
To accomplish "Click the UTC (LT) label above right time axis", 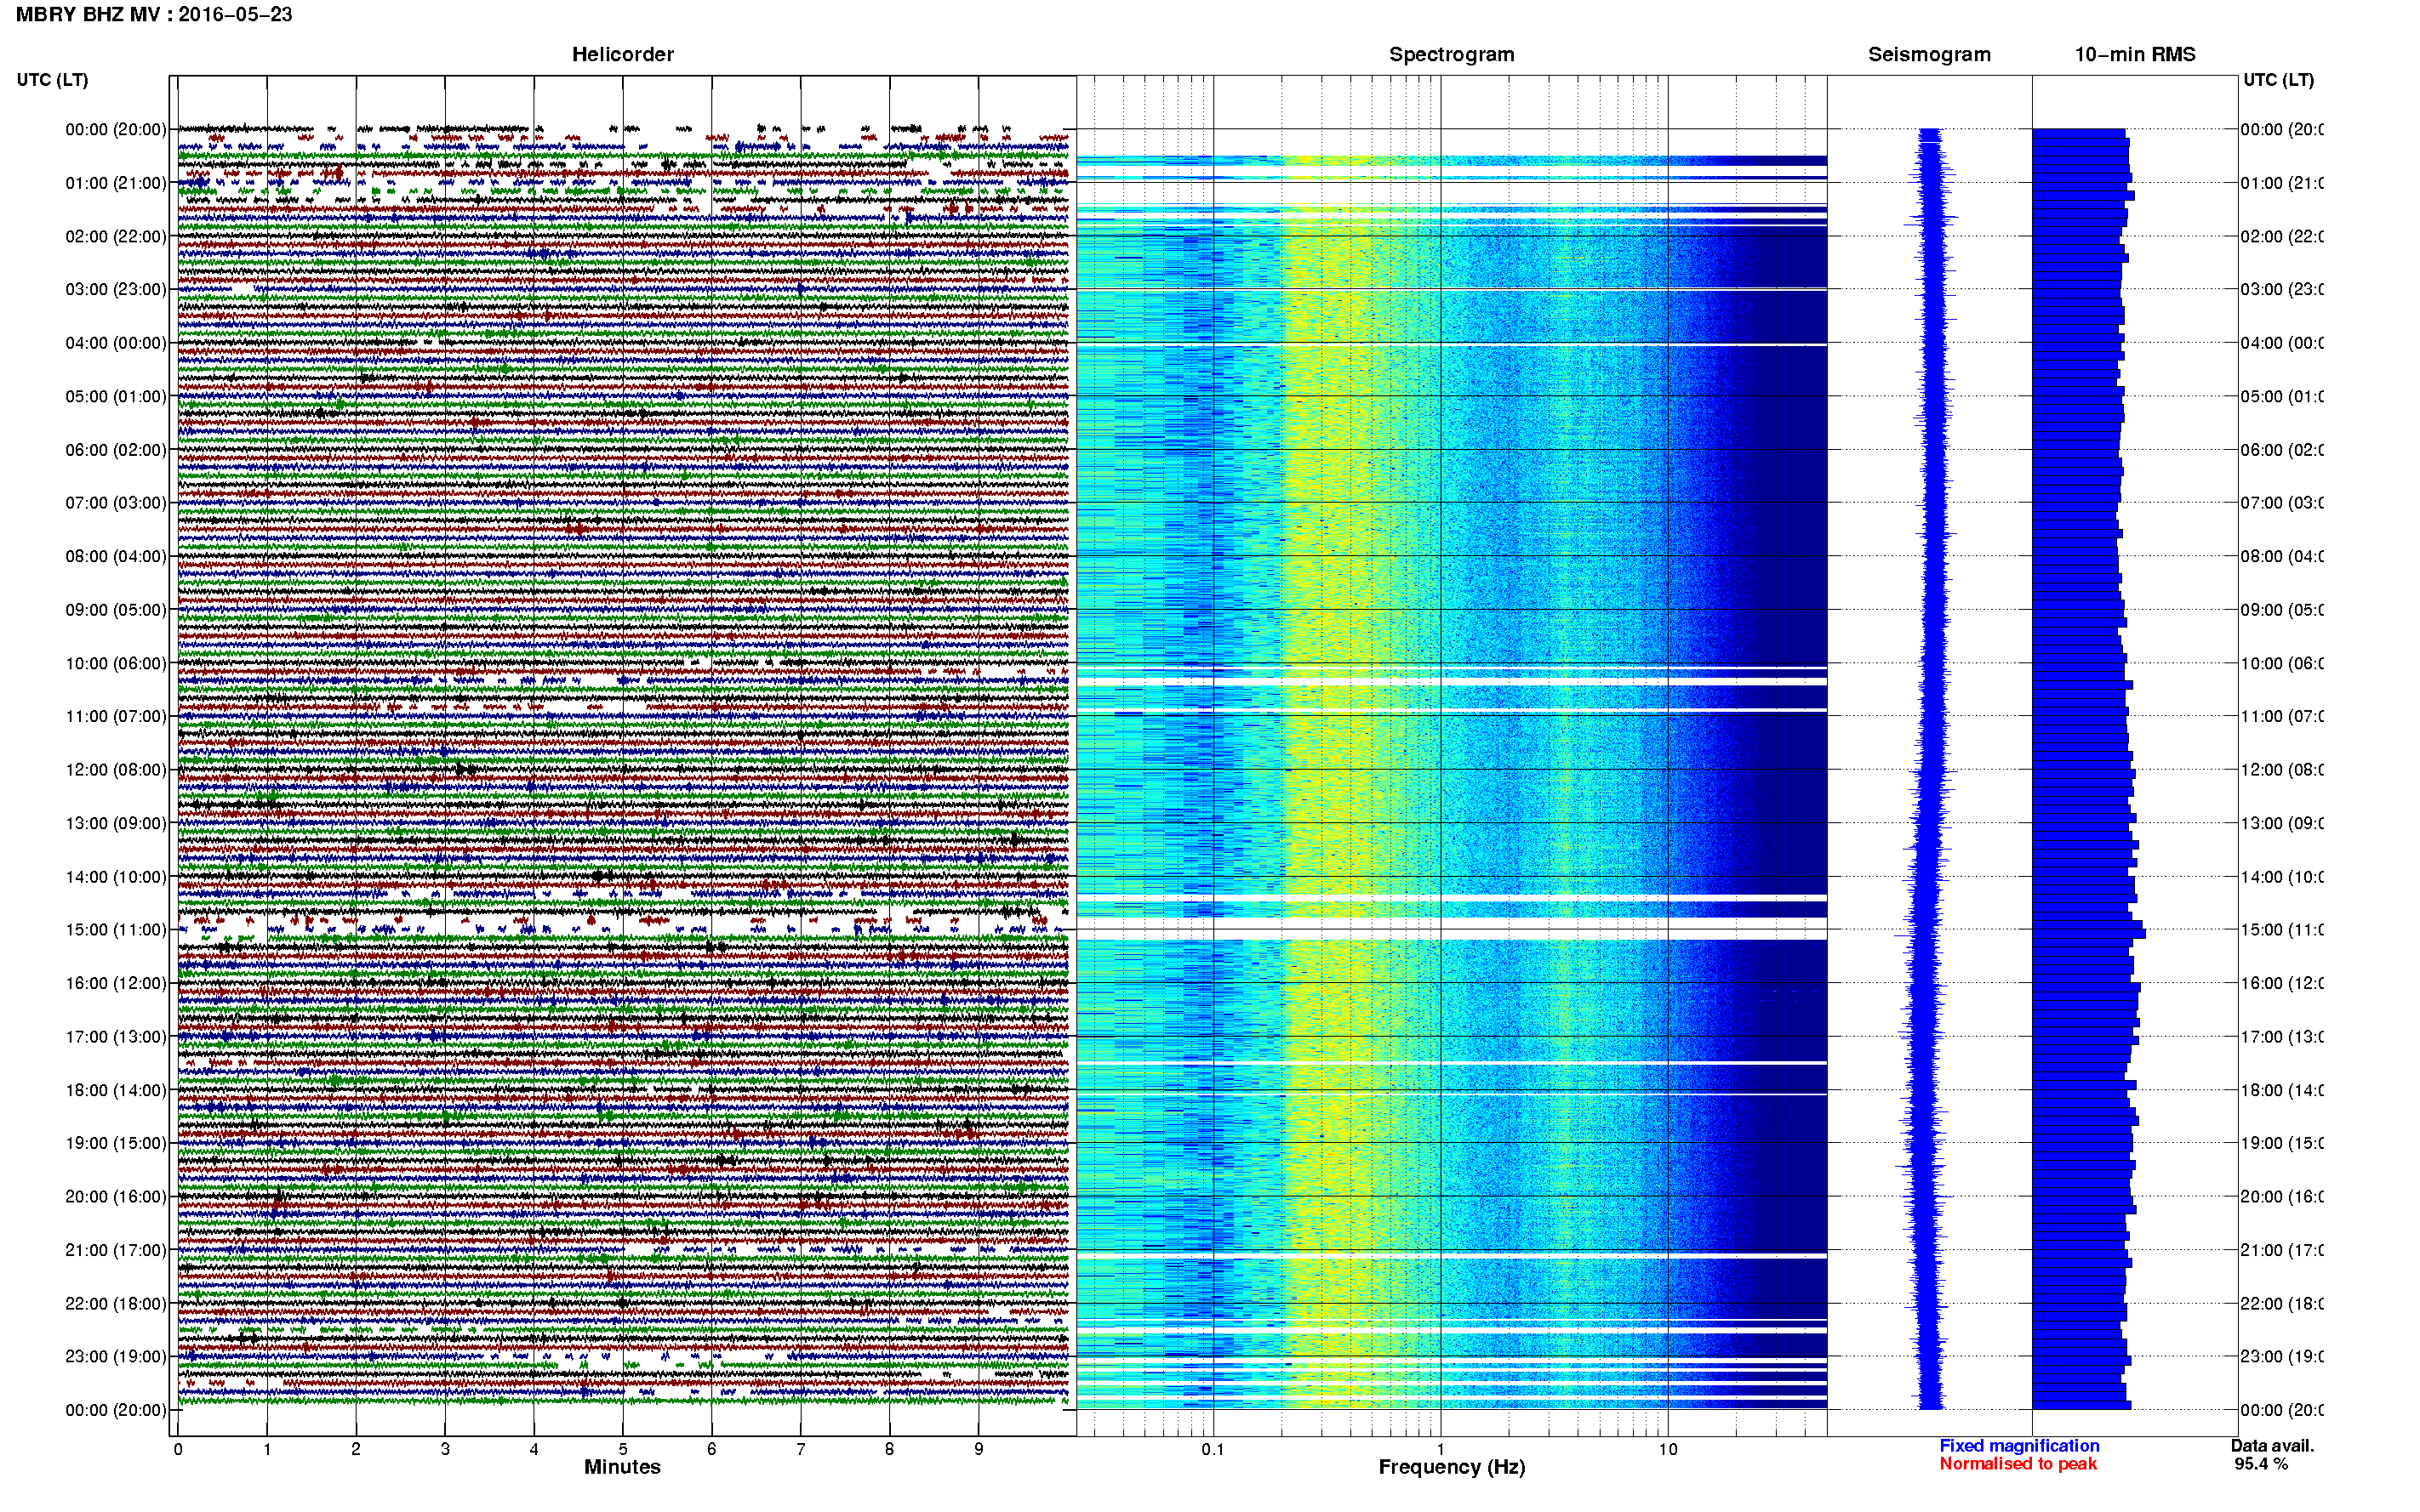I will (x=2278, y=79).
